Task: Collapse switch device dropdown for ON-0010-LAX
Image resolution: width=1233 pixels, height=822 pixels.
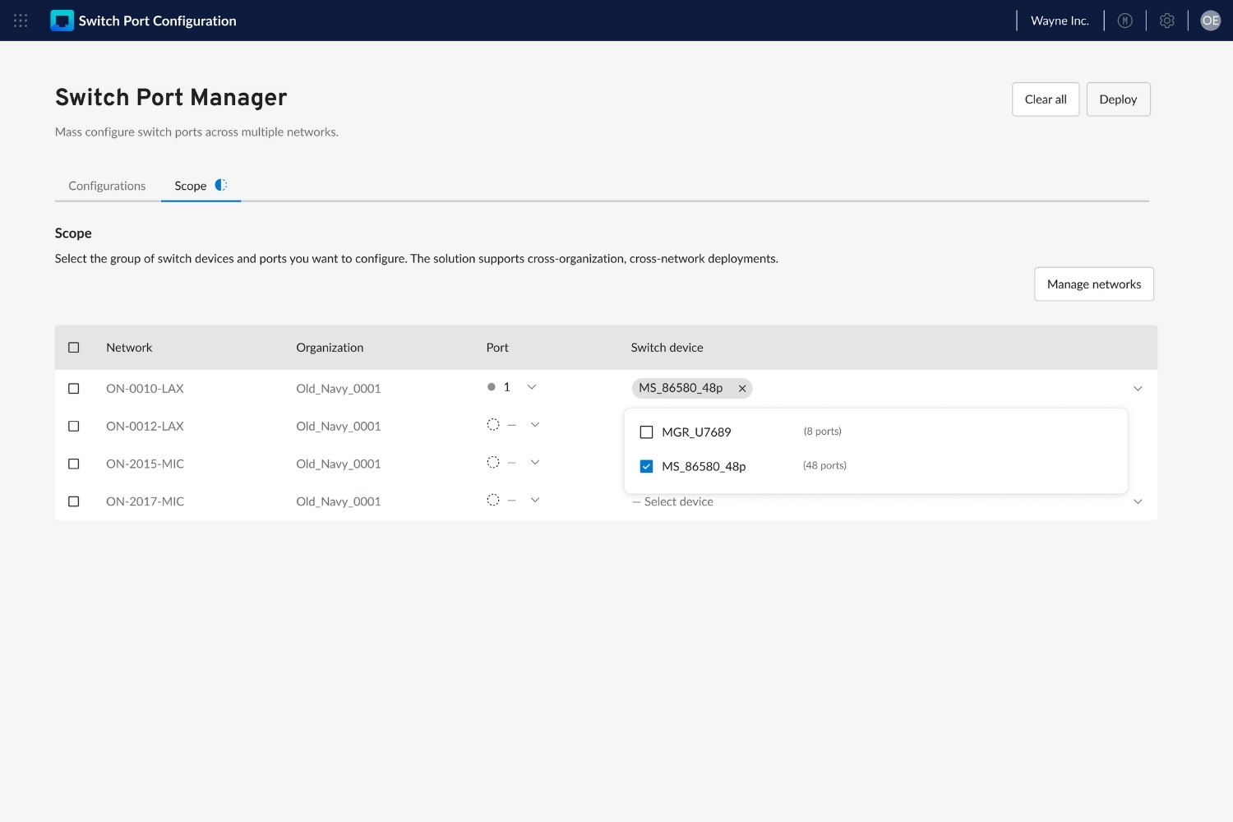Action: [x=1138, y=389]
